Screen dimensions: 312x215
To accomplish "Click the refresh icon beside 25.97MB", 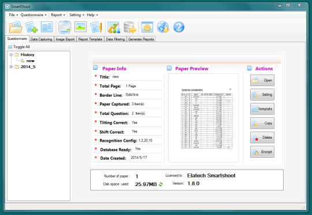I will point(161,184).
